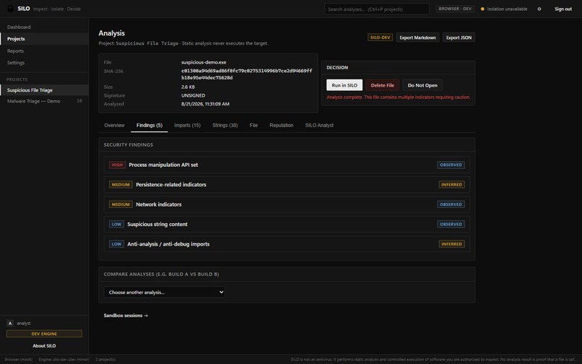This screenshot has width=582, height=364.
Task: Select the Suspicious File Triage project
Action: click(44, 90)
